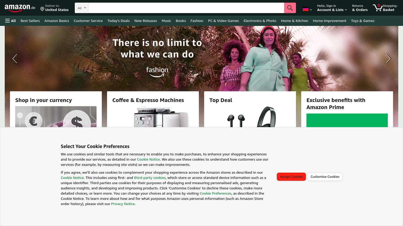Click 'Shop in your currency' heading
This screenshot has height=226, width=403.
point(44,100)
